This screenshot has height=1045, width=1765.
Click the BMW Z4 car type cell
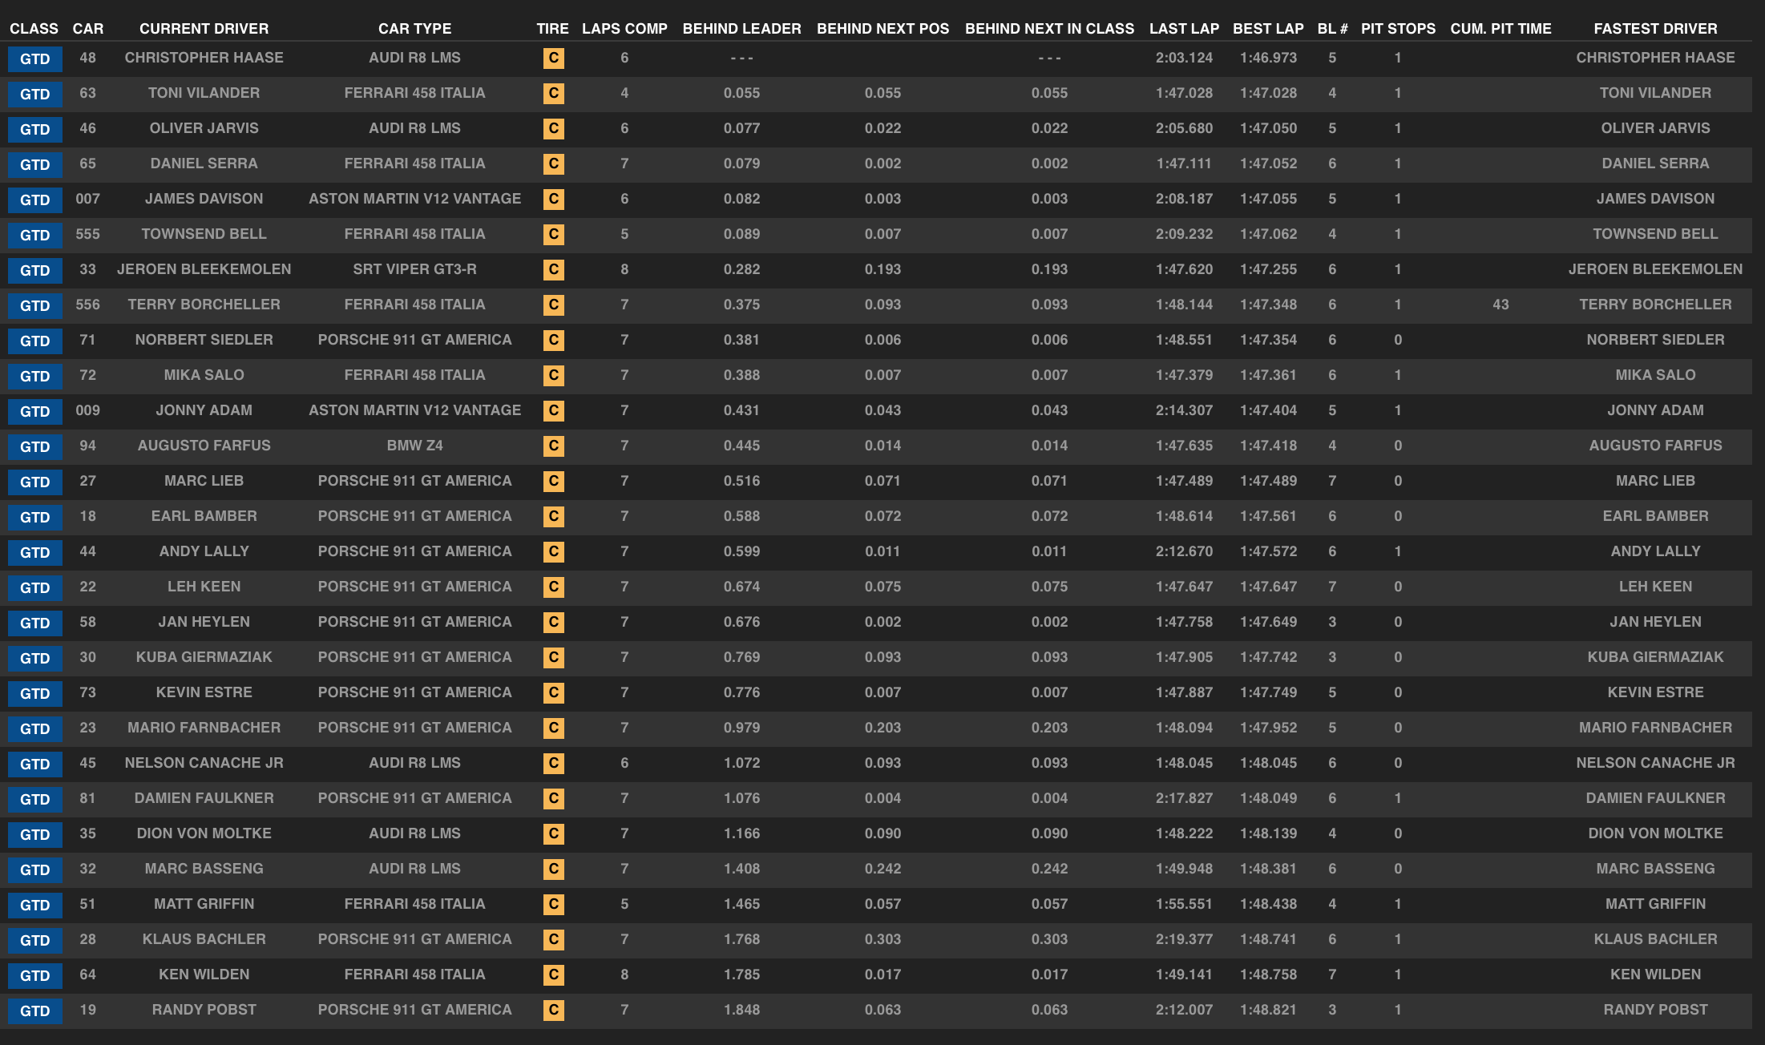[x=414, y=446]
